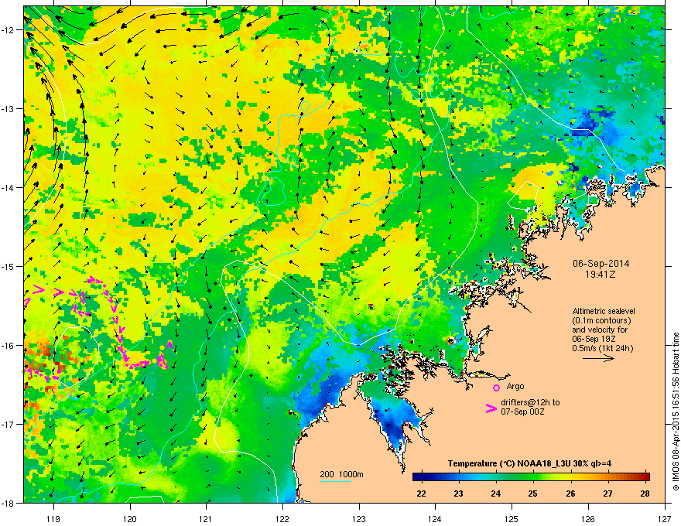Click the longitude axis label 123

[359, 518]
